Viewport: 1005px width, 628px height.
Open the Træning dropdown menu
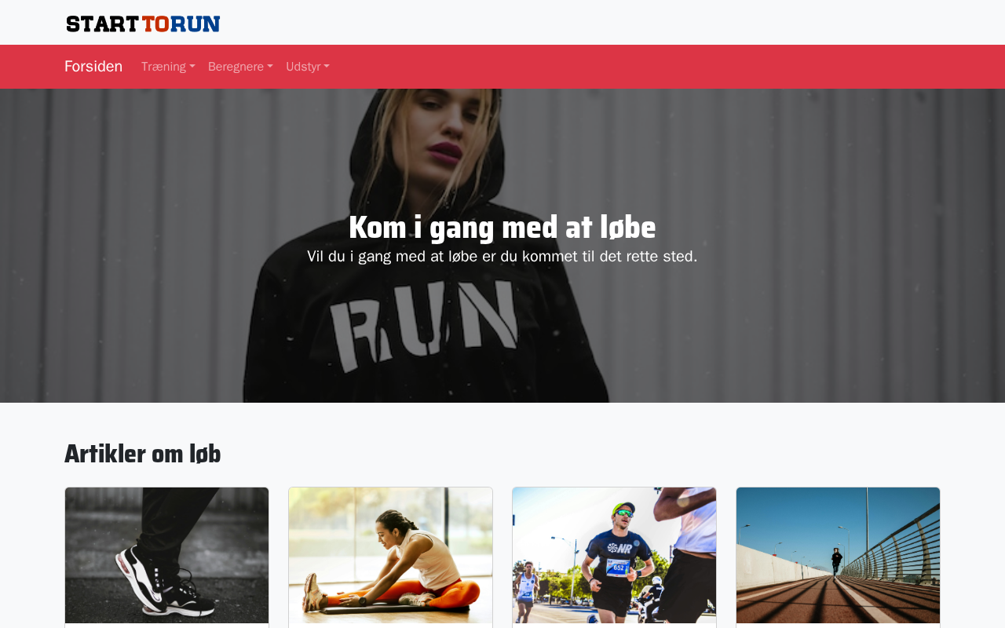point(168,67)
